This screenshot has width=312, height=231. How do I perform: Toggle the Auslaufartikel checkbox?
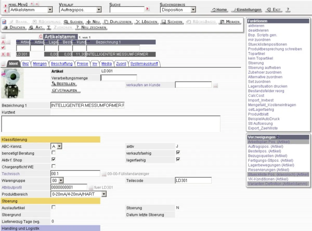[x=54, y=207]
